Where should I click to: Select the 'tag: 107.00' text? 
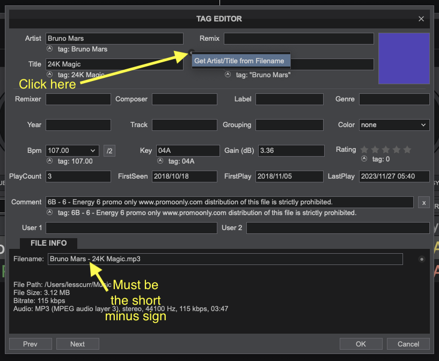point(75,161)
